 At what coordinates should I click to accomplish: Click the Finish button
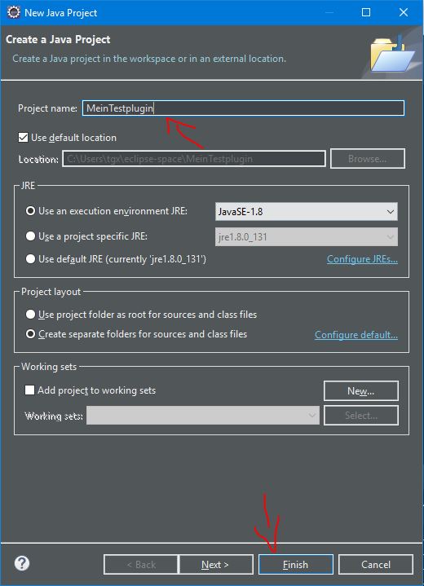[296, 564]
